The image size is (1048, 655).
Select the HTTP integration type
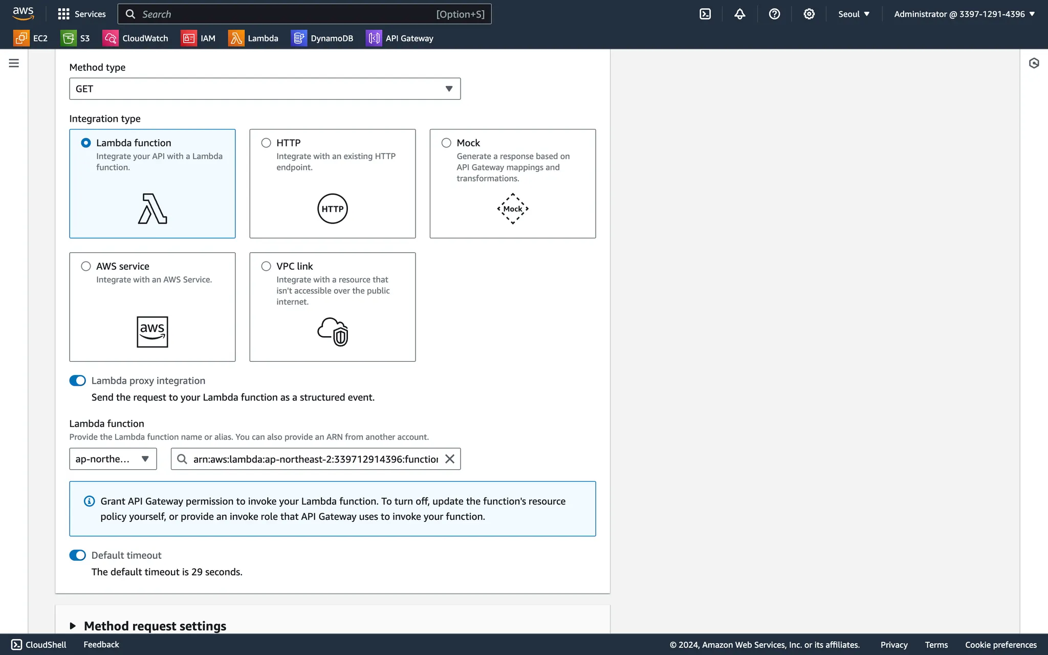pyautogui.click(x=266, y=143)
